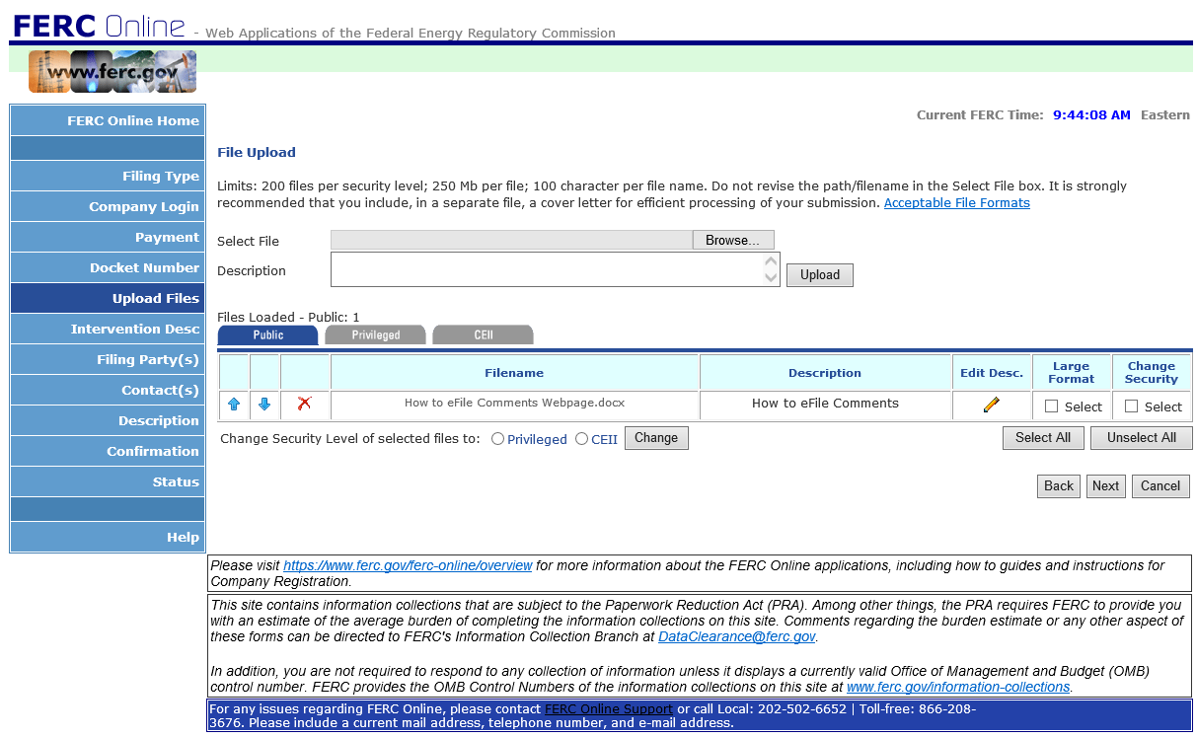Viewport: 1197px width, 738px height.
Task: Switch to the CEII files tab
Action: (483, 335)
